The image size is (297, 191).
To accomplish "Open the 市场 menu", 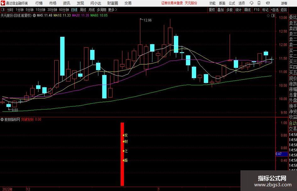I will 53,3.
